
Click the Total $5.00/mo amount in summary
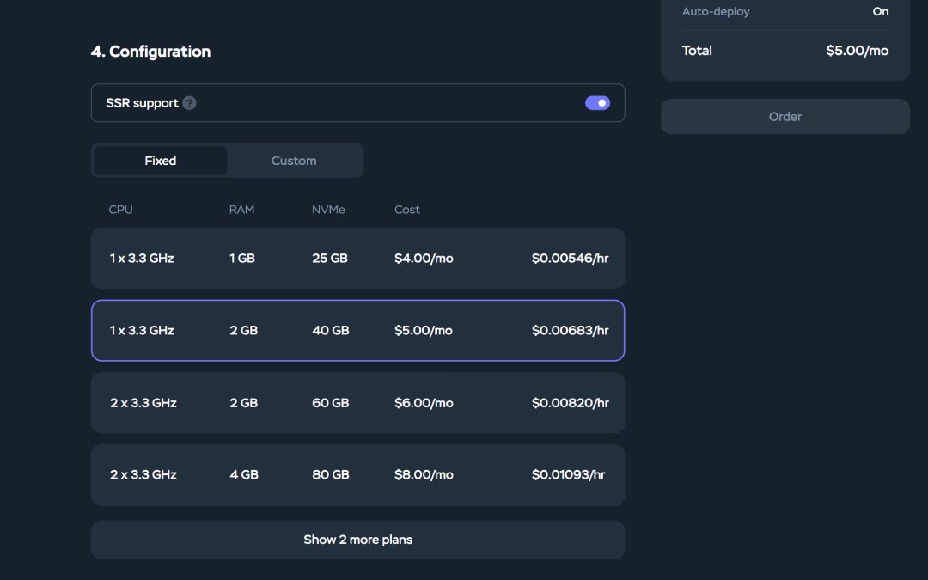point(857,51)
